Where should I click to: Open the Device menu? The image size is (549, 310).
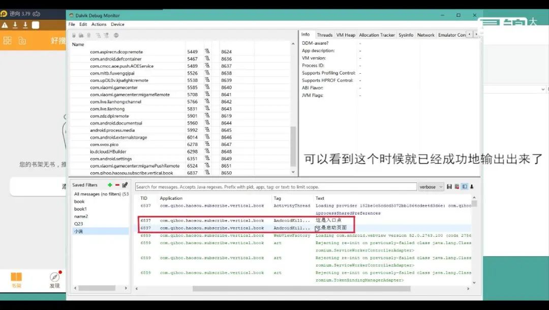click(117, 24)
